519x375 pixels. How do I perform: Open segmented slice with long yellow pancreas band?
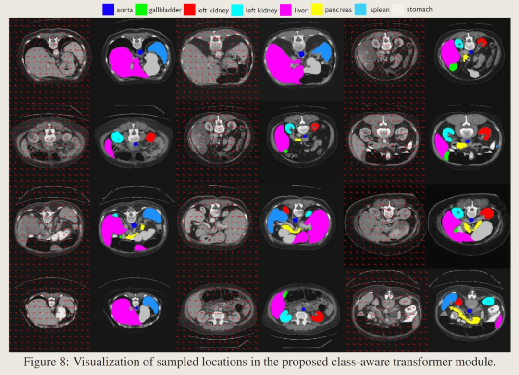(x=469, y=311)
